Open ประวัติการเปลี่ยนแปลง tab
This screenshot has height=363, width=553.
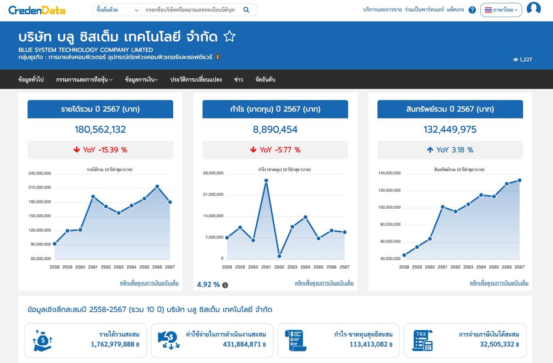(196, 80)
